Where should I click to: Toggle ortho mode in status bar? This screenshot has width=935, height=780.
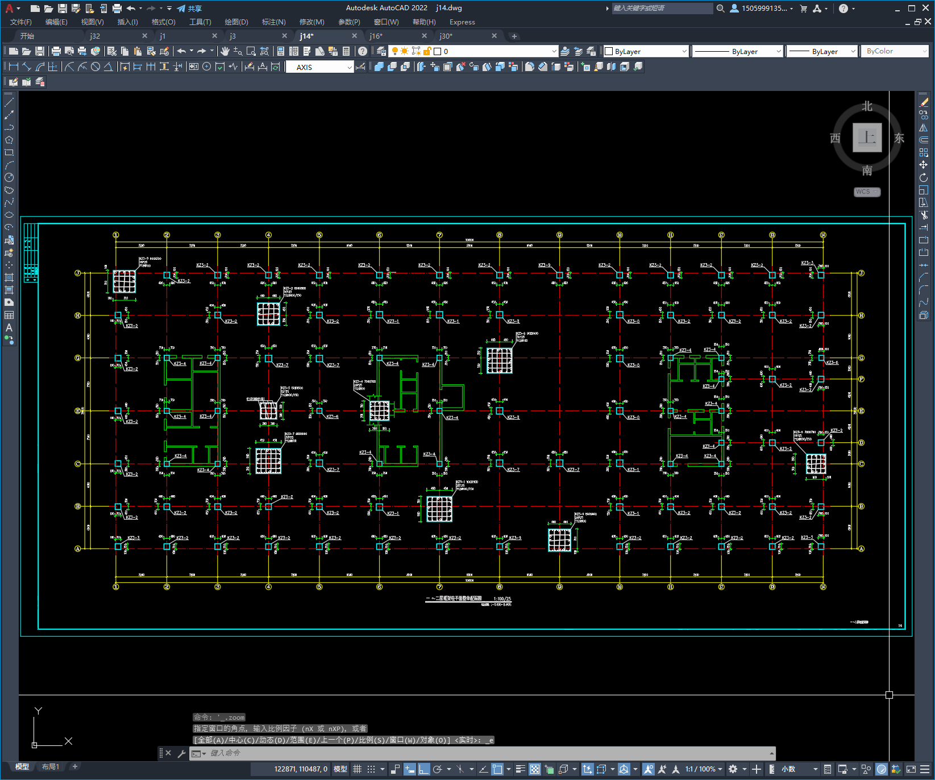pos(423,769)
